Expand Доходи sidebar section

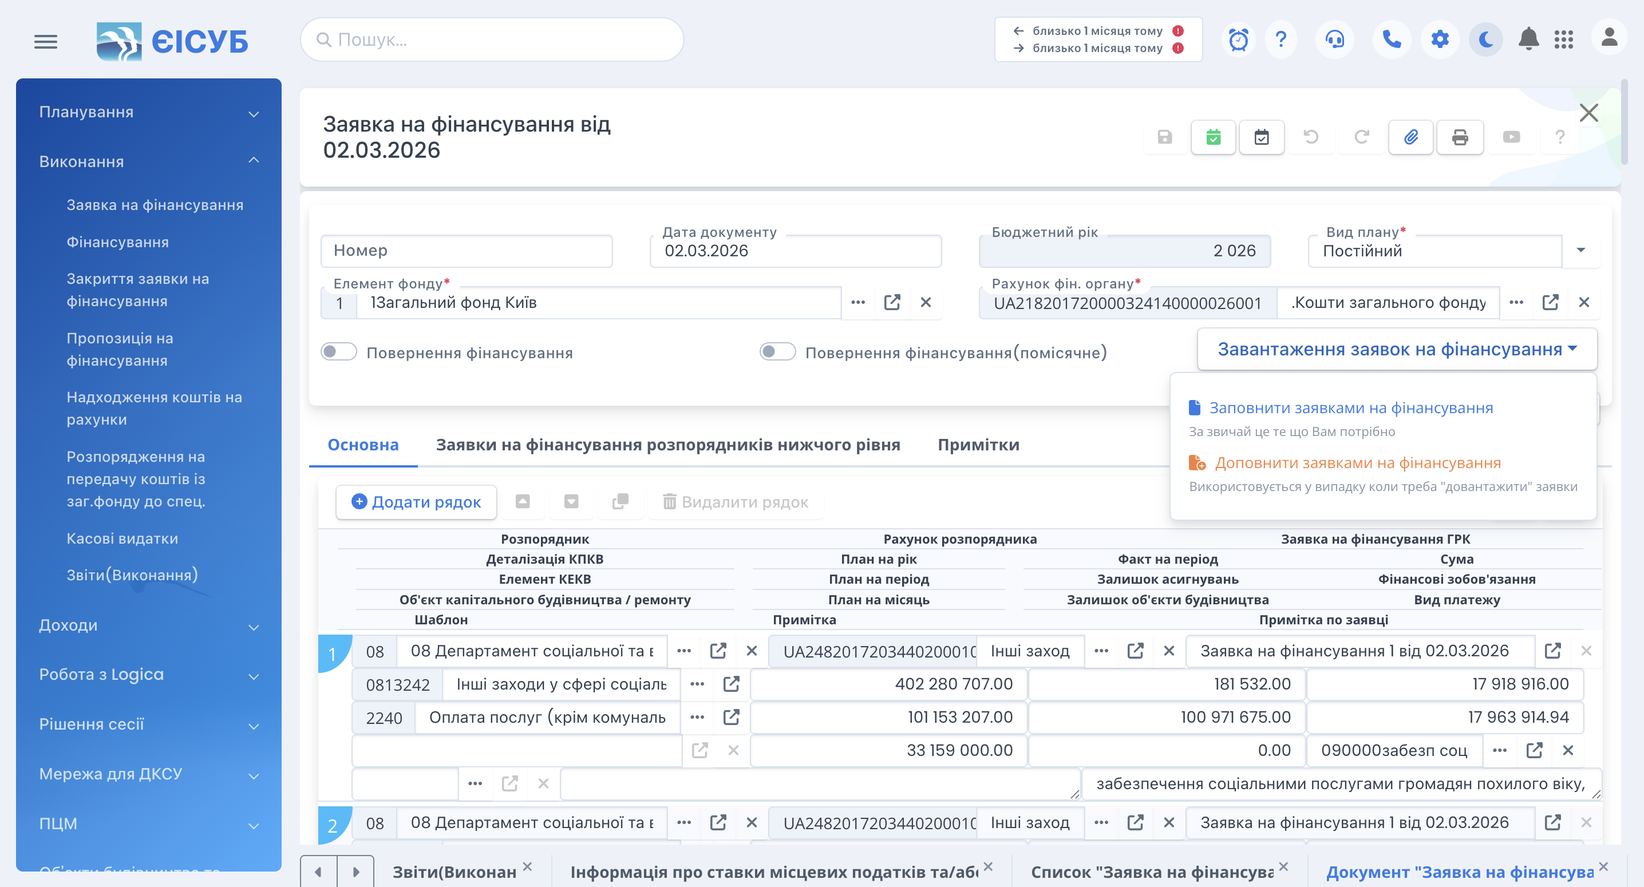(x=149, y=625)
